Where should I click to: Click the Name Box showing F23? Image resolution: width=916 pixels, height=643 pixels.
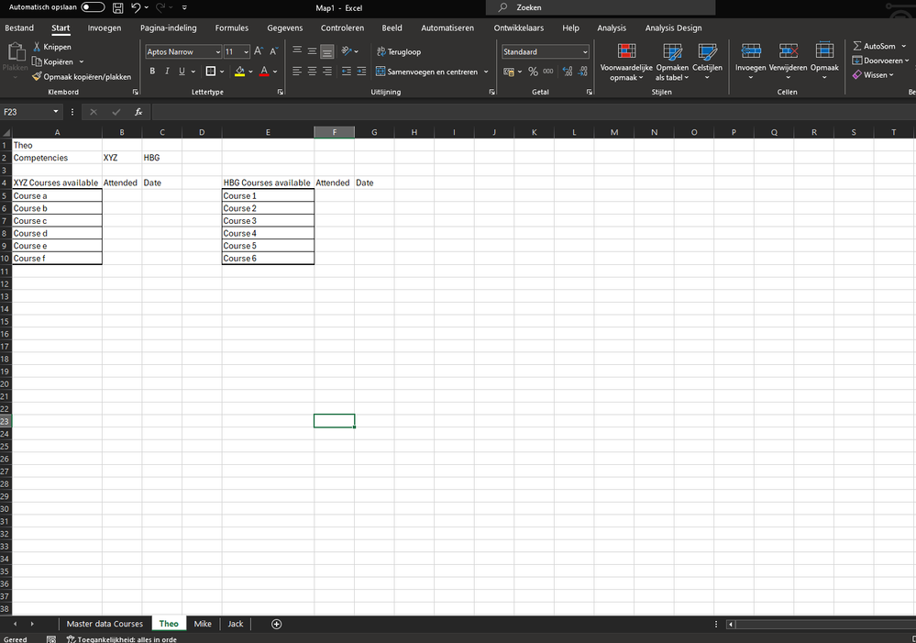coord(27,112)
